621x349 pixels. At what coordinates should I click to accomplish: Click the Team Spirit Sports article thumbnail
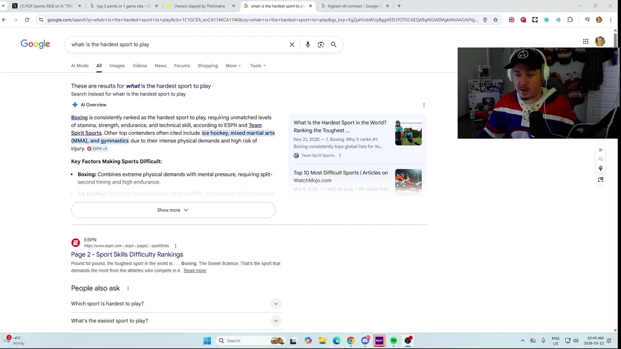(x=409, y=133)
